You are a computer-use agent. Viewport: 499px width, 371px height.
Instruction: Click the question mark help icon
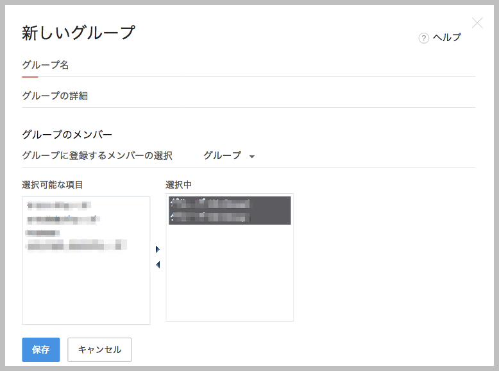tap(423, 38)
